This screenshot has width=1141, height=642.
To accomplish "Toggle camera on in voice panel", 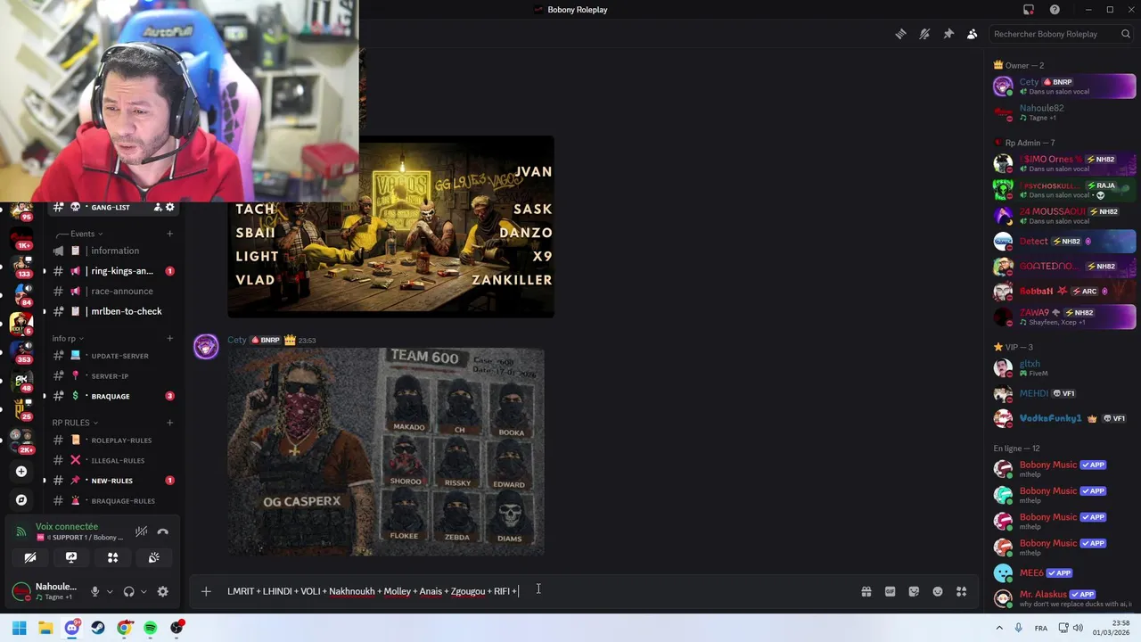I will (x=30, y=557).
